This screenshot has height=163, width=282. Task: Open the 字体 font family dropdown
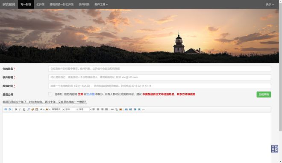tap(71, 109)
